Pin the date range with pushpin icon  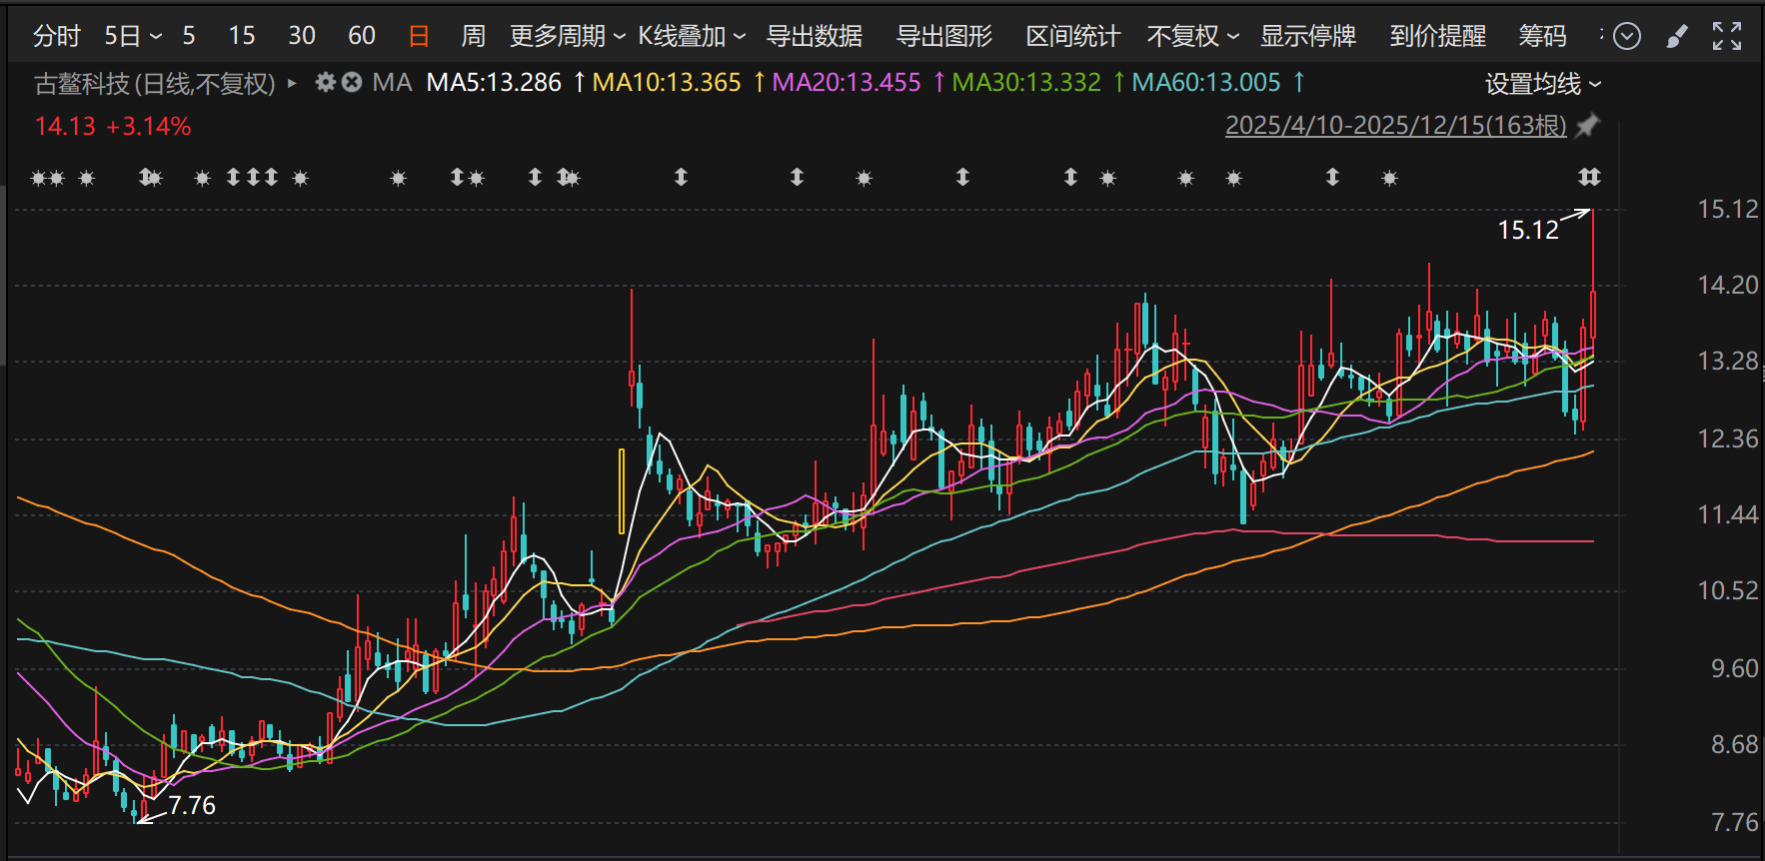[x=1586, y=126]
